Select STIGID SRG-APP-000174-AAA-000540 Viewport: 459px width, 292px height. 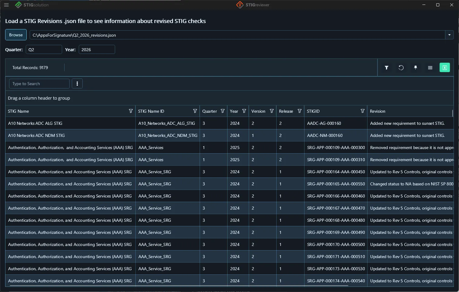point(336,281)
